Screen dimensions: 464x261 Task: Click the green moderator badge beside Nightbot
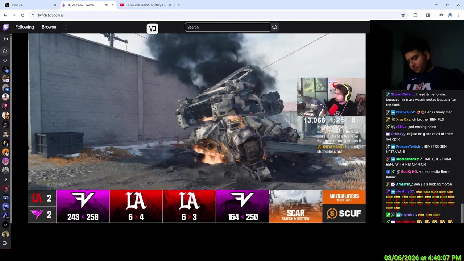(x=388, y=215)
